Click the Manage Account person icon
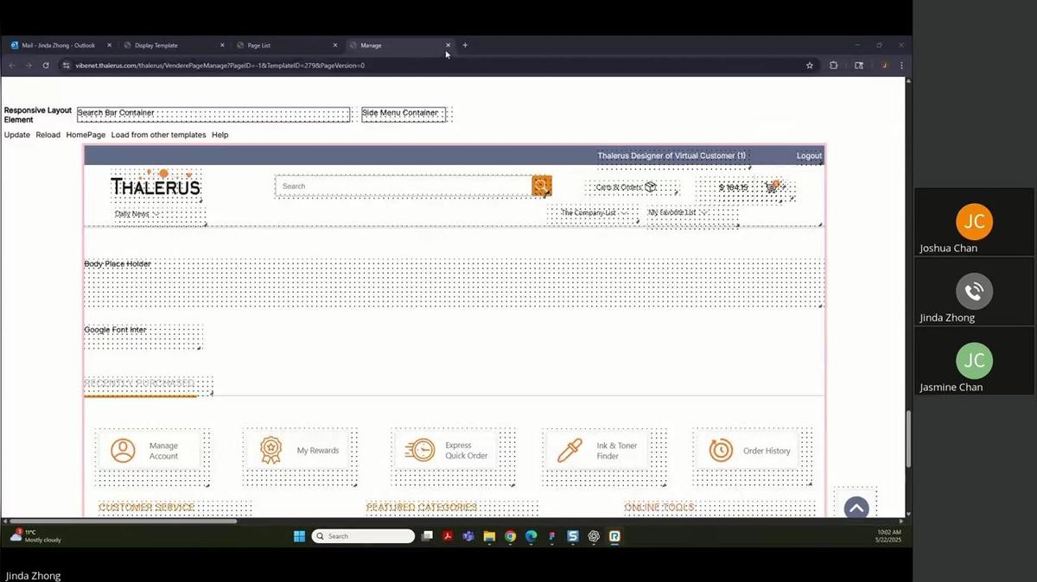Screen dimensions: 1037x582 click(123, 449)
